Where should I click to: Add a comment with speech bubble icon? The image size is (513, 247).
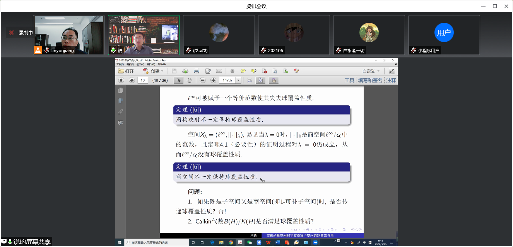(x=243, y=71)
